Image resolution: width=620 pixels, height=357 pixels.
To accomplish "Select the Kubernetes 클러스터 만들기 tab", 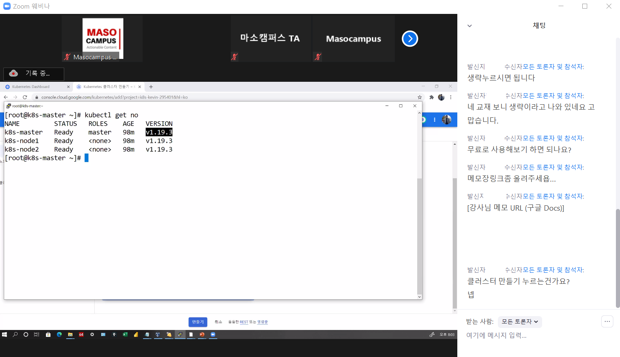I will (x=107, y=87).
